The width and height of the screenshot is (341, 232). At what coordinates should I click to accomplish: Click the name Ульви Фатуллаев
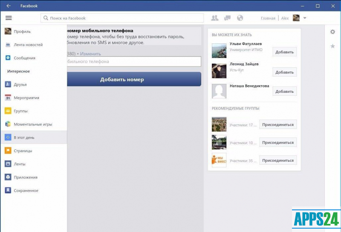[246, 44]
